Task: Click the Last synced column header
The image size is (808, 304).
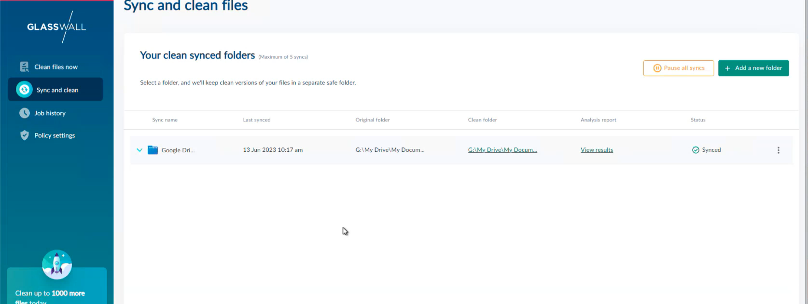Action: pos(256,120)
